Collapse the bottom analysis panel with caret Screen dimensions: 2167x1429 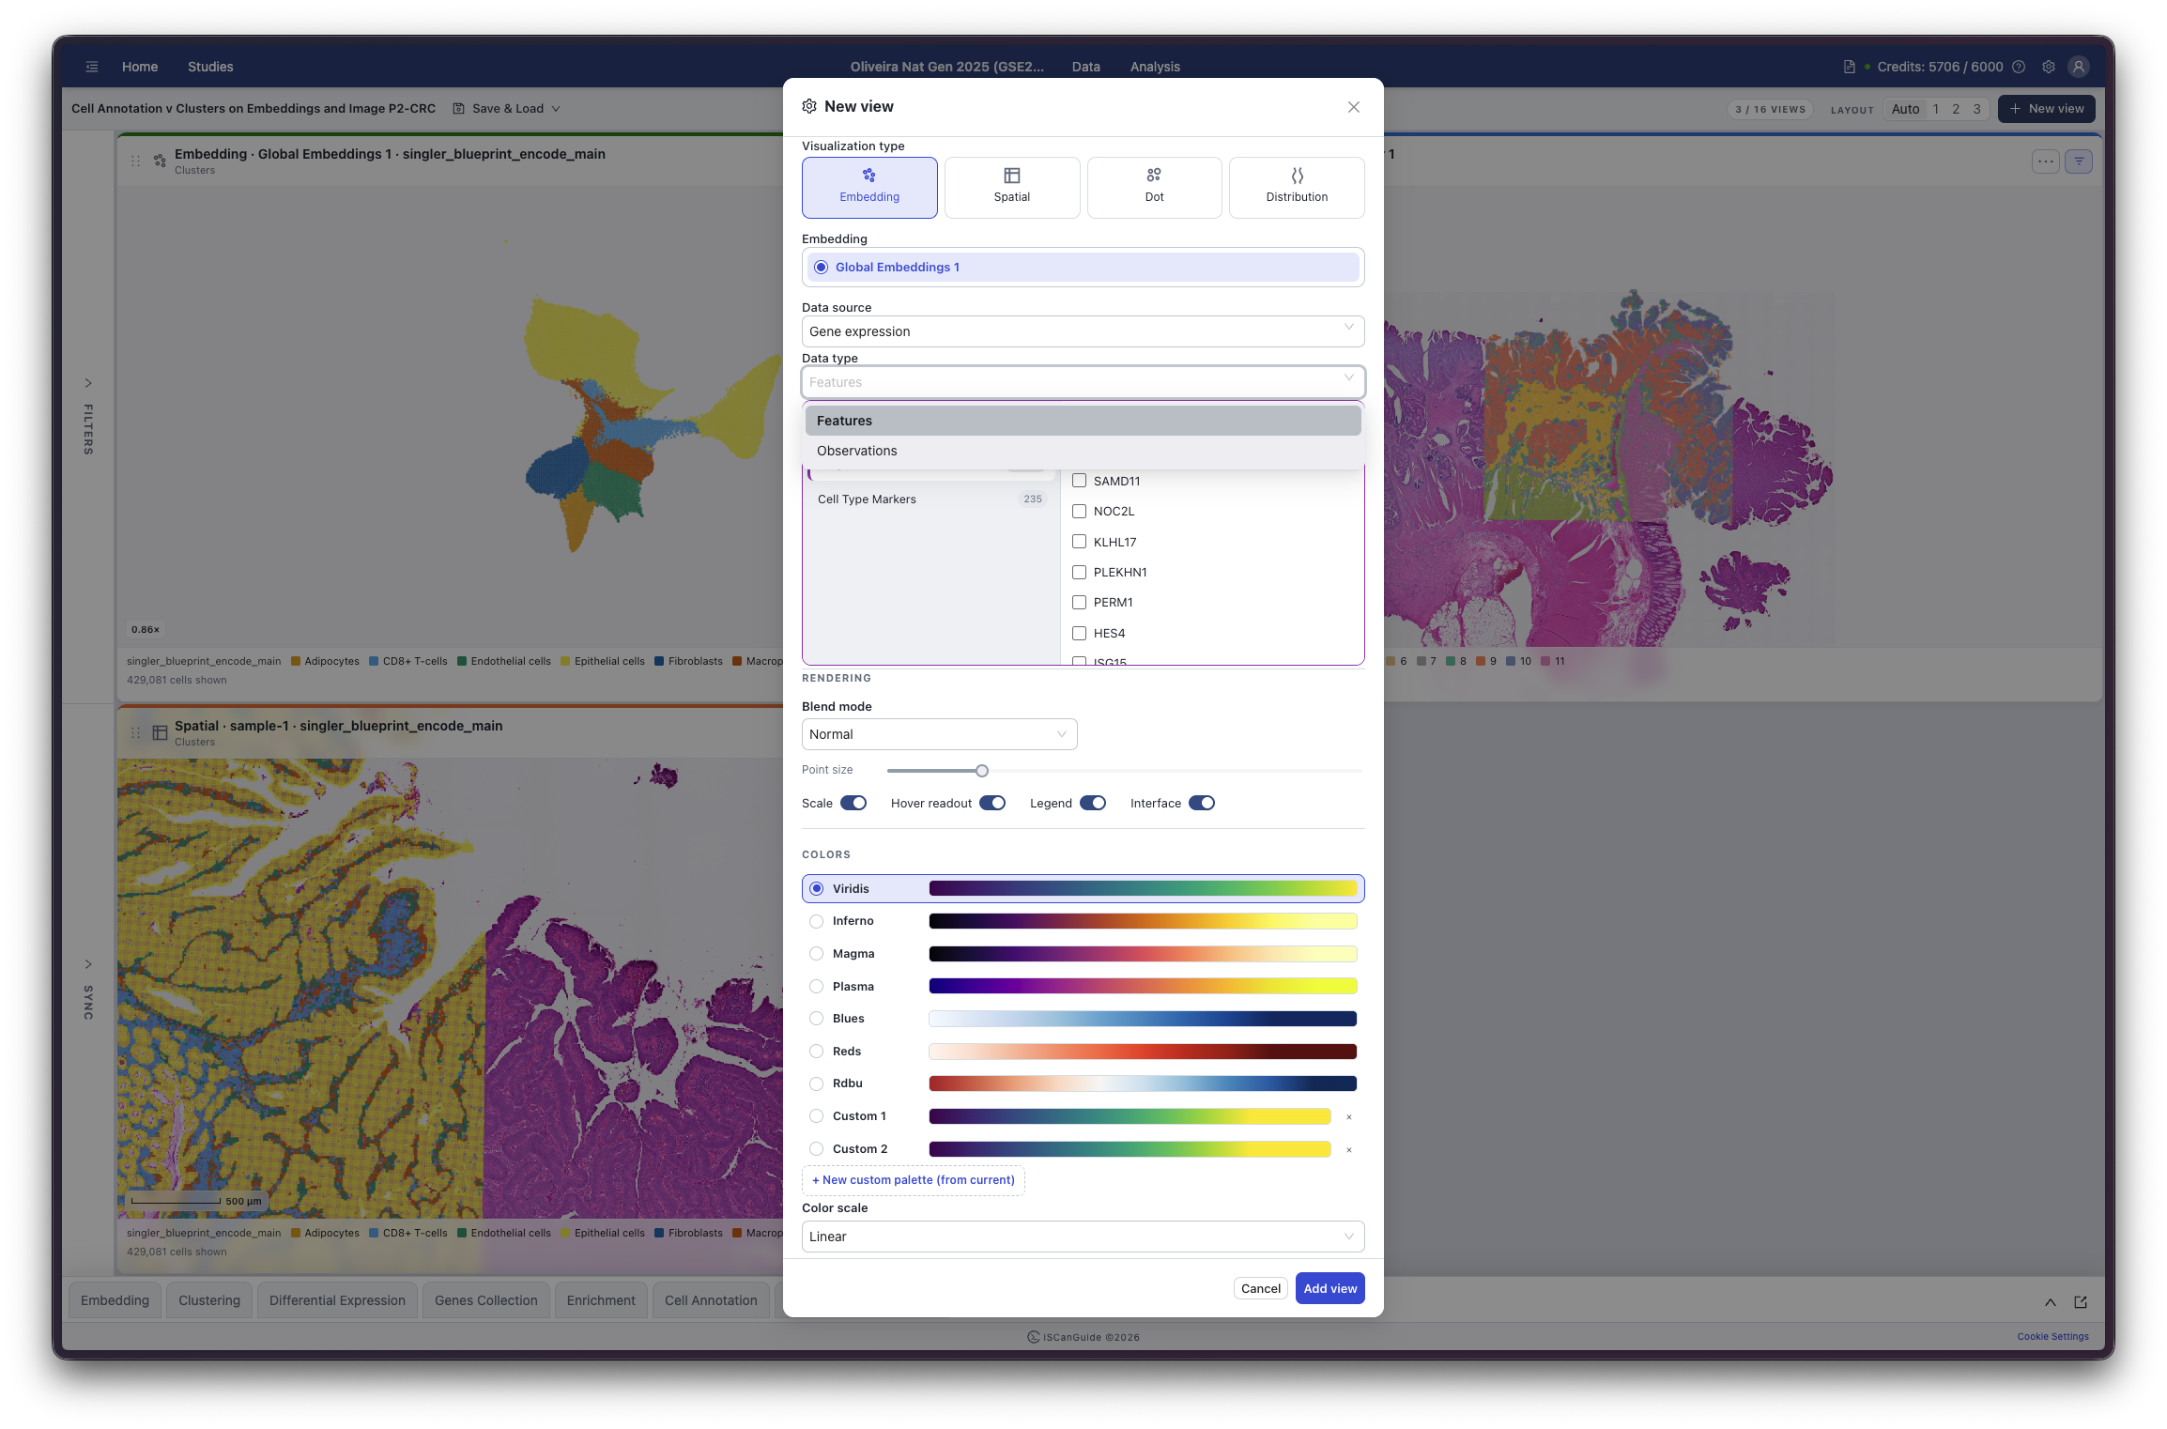(2050, 1301)
